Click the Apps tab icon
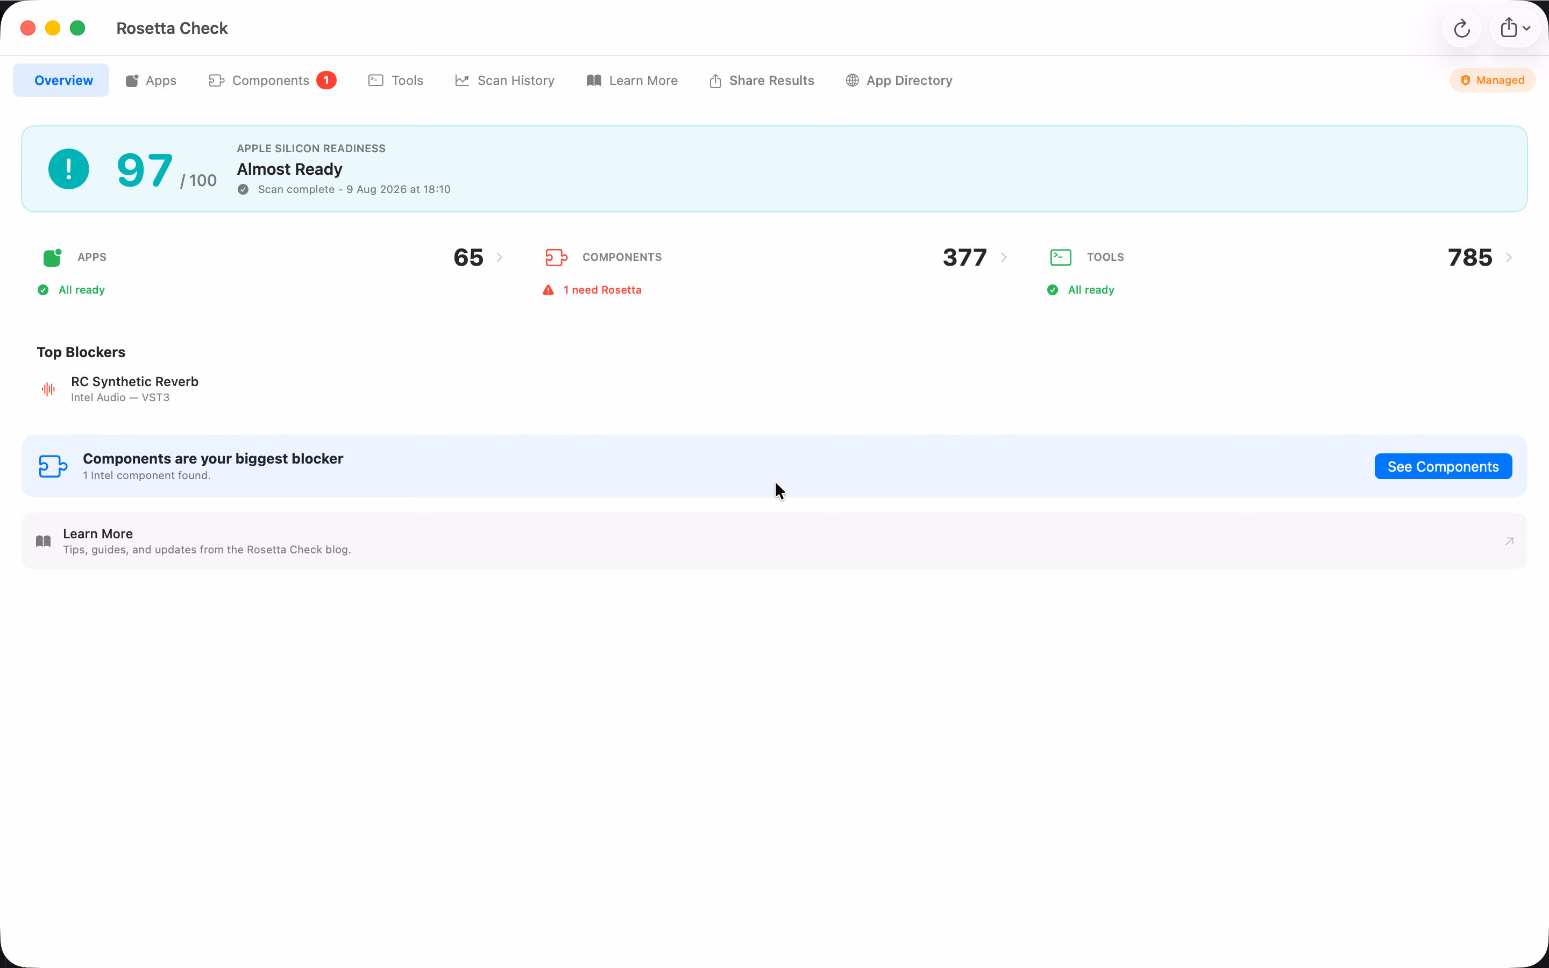 click(132, 81)
